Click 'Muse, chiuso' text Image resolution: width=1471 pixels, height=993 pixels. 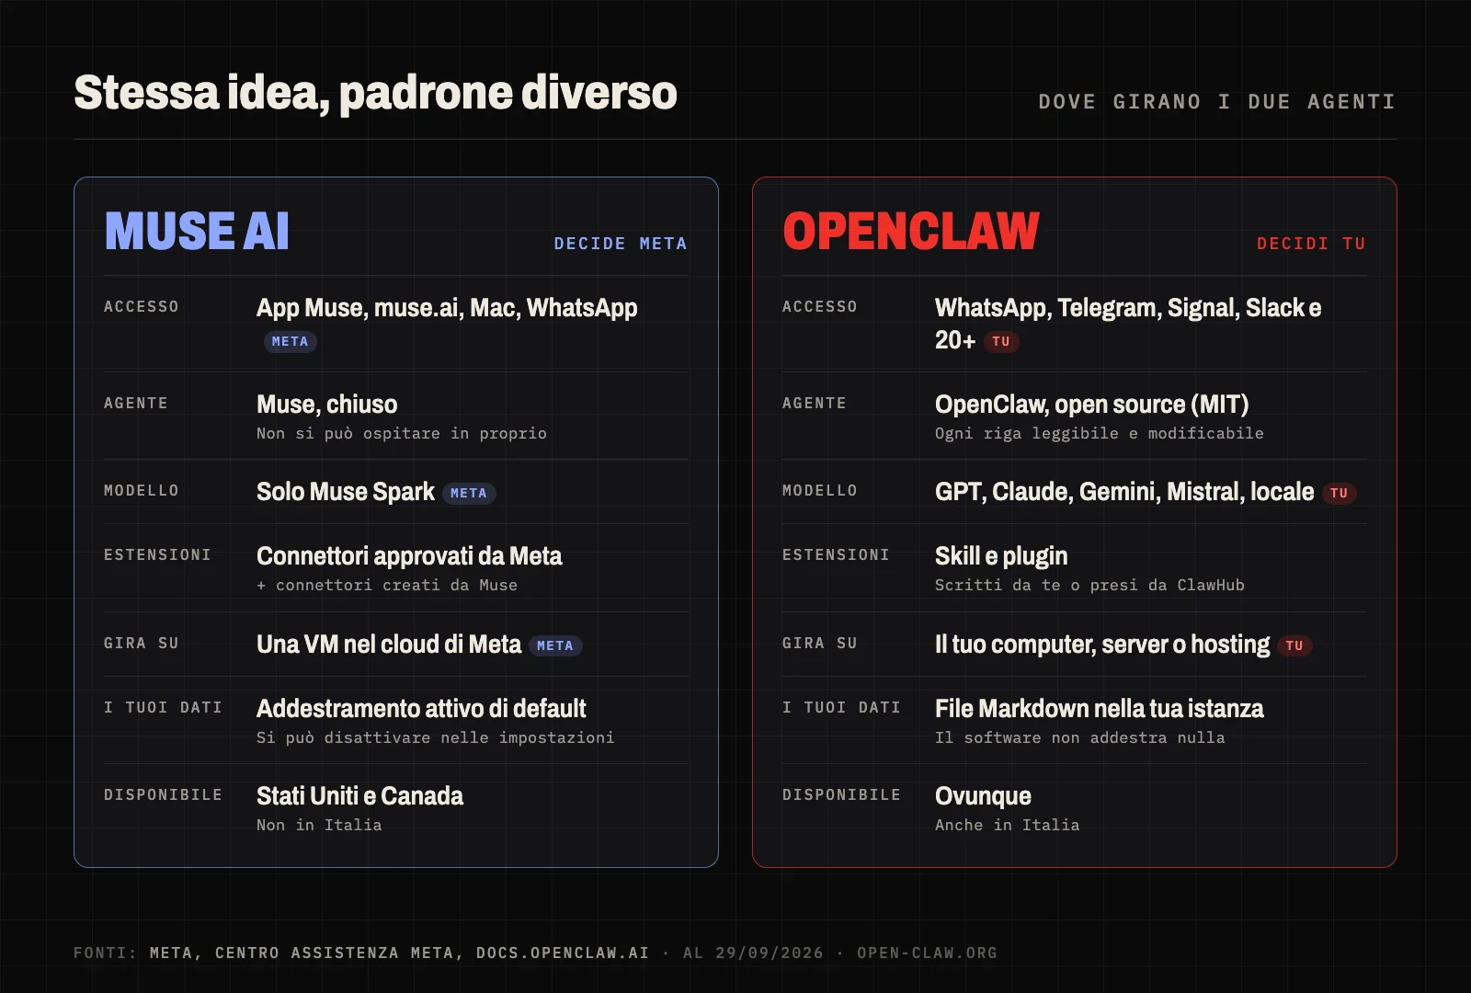327,405
